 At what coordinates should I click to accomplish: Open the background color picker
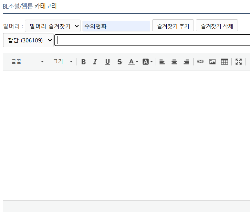click(x=147, y=62)
